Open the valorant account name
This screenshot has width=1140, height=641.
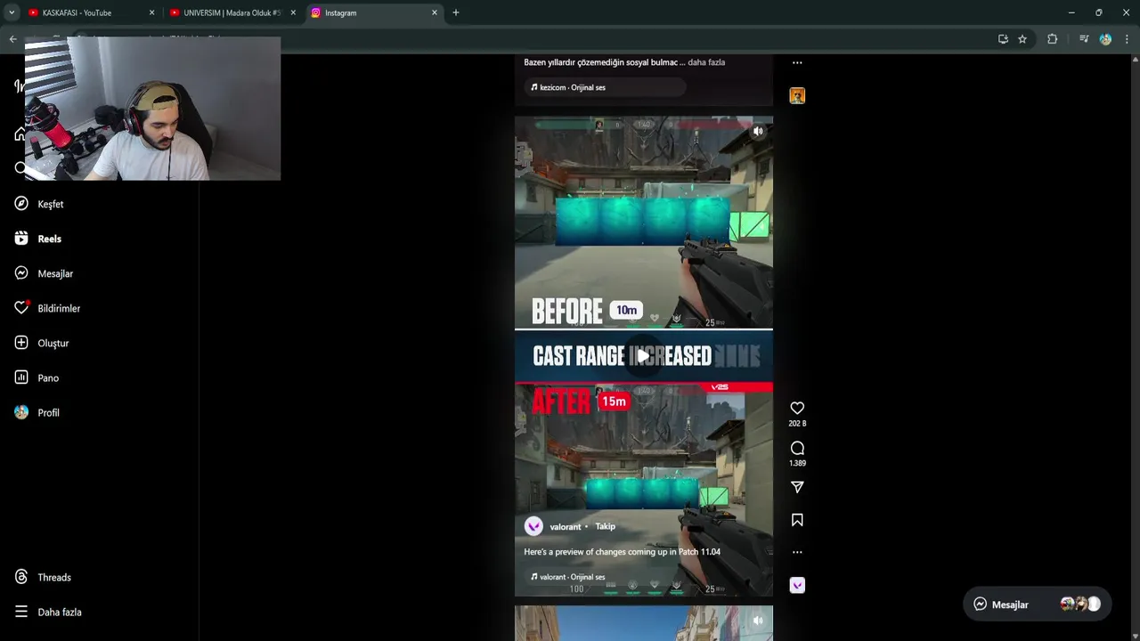point(565,527)
